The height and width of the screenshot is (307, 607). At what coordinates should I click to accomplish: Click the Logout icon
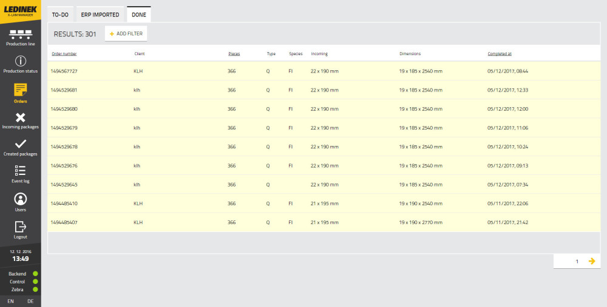click(x=21, y=226)
